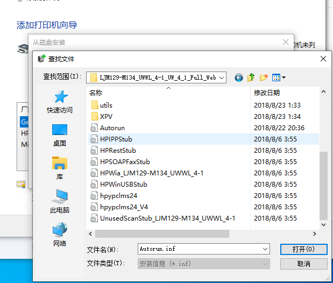Click the Cancel (取消) button
Viewport: 333px width, 283px height.
(x=304, y=264)
